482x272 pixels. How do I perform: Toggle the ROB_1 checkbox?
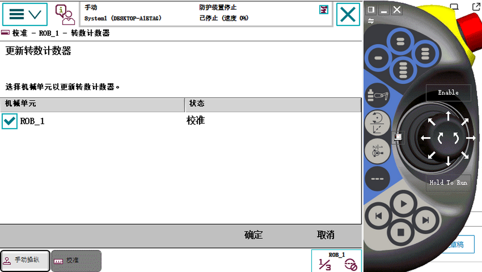point(9,121)
